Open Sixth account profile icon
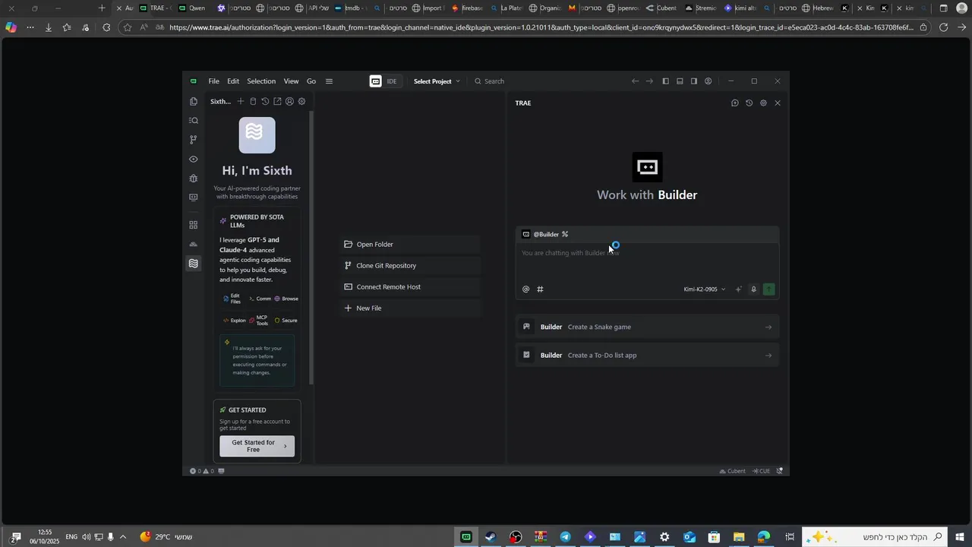 pyautogui.click(x=289, y=102)
